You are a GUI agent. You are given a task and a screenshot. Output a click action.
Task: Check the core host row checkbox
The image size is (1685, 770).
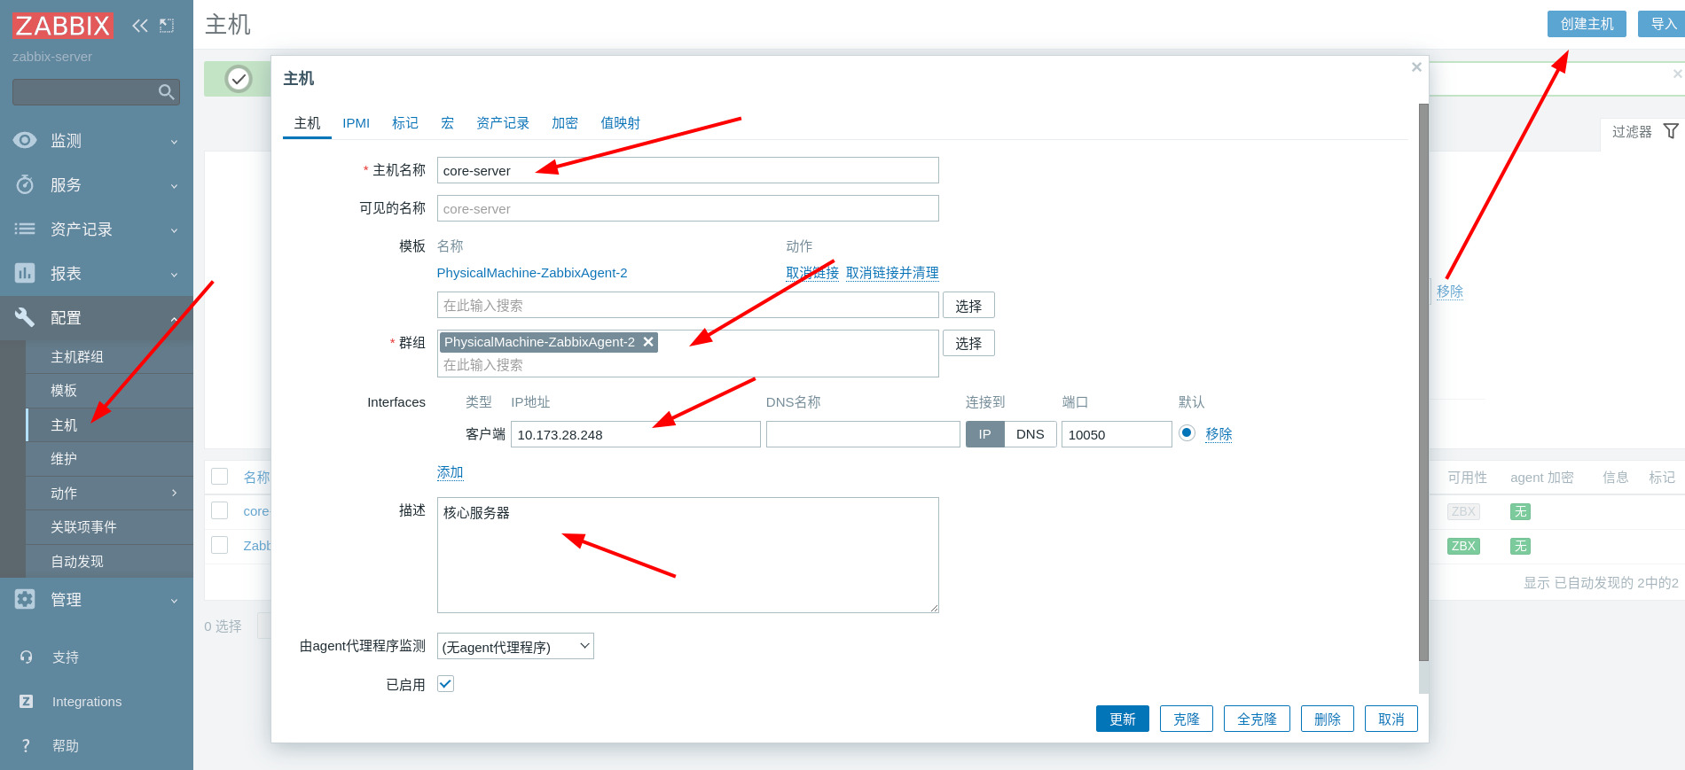click(220, 510)
